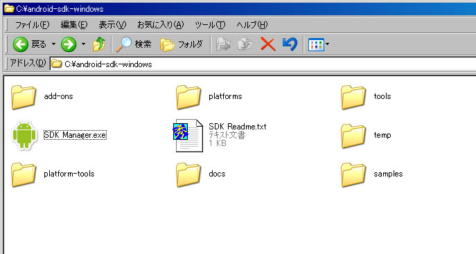
Task: Click the アドレス(D) address label
Action: pos(28,63)
